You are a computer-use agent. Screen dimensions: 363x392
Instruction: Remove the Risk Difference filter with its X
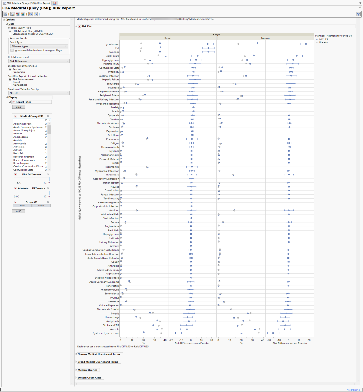point(48,174)
